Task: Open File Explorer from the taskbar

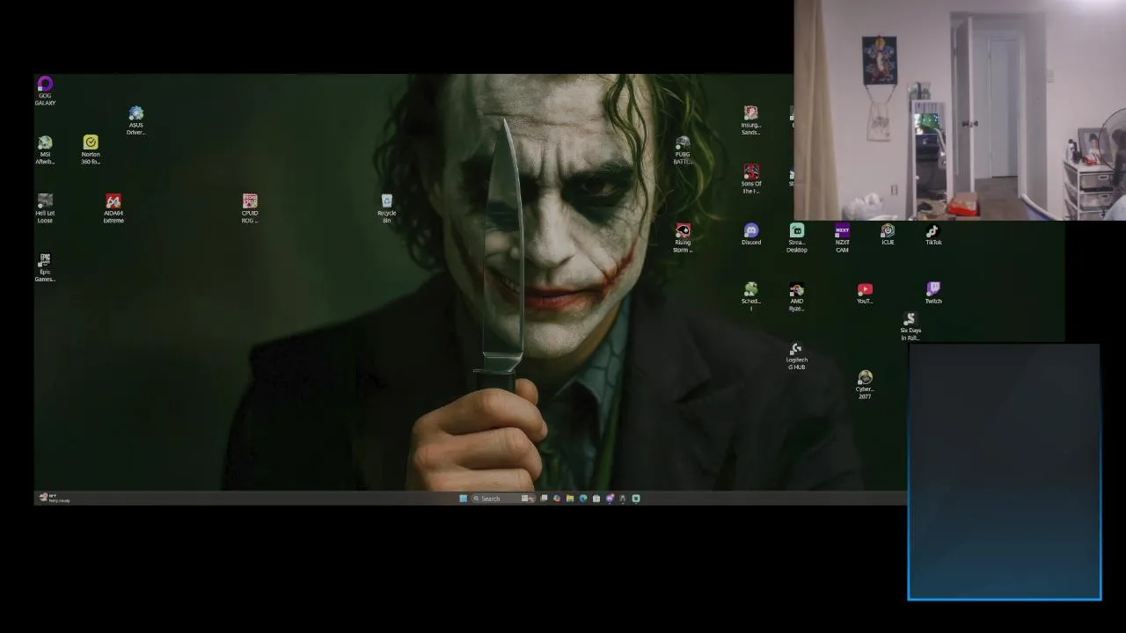Action: 570,498
